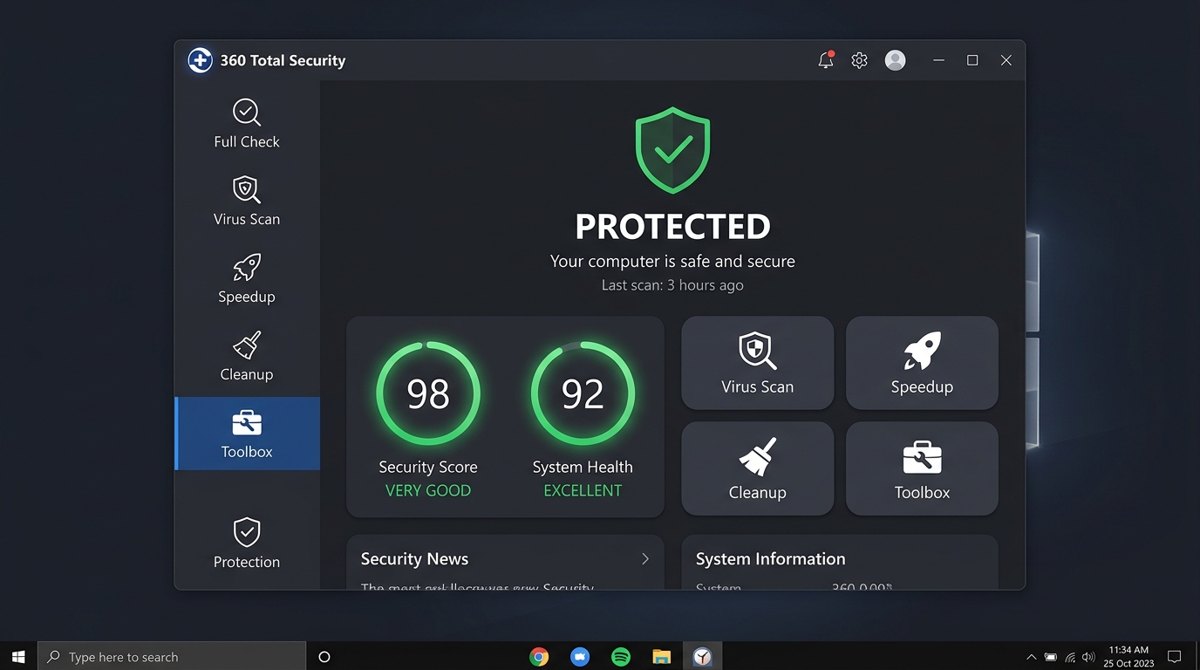Expand Security News with the chevron

(644, 559)
